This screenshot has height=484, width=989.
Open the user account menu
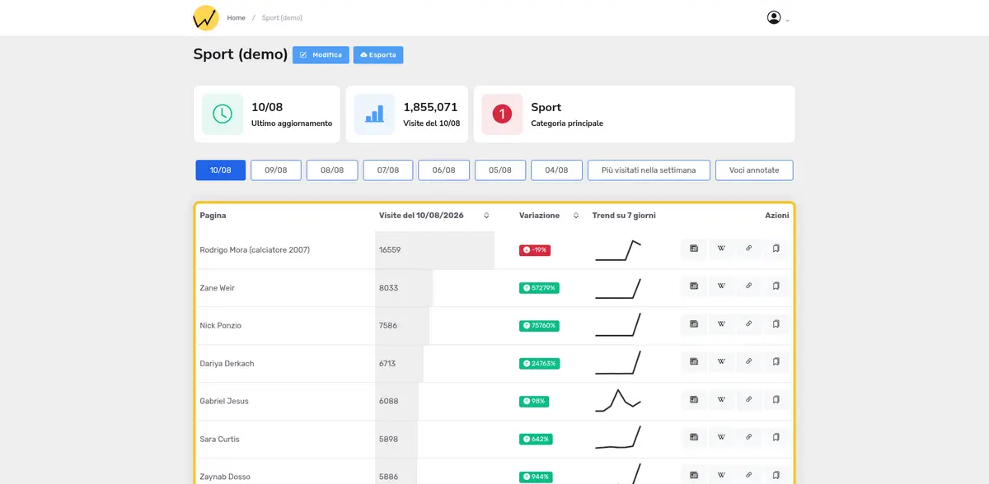pyautogui.click(x=778, y=17)
